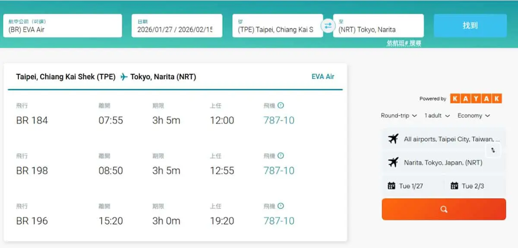Select the (BR) EVA Air airline field
The width and height of the screenshot is (518, 248).
point(63,26)
